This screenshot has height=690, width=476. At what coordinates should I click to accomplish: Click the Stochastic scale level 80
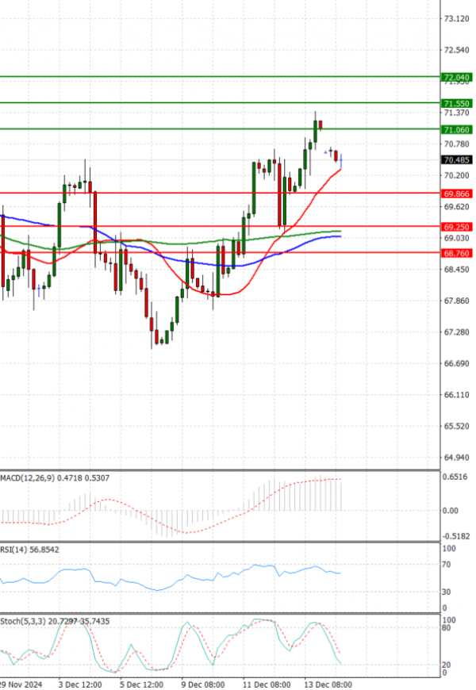pyautogui.click(x=447, y=628)
